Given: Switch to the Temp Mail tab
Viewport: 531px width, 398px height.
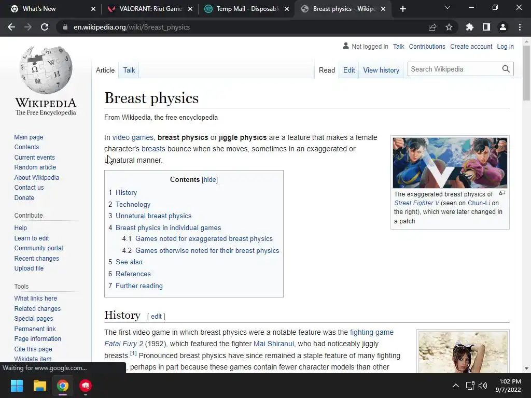Looking at the screenshot, I should click(x=247, y=9).
